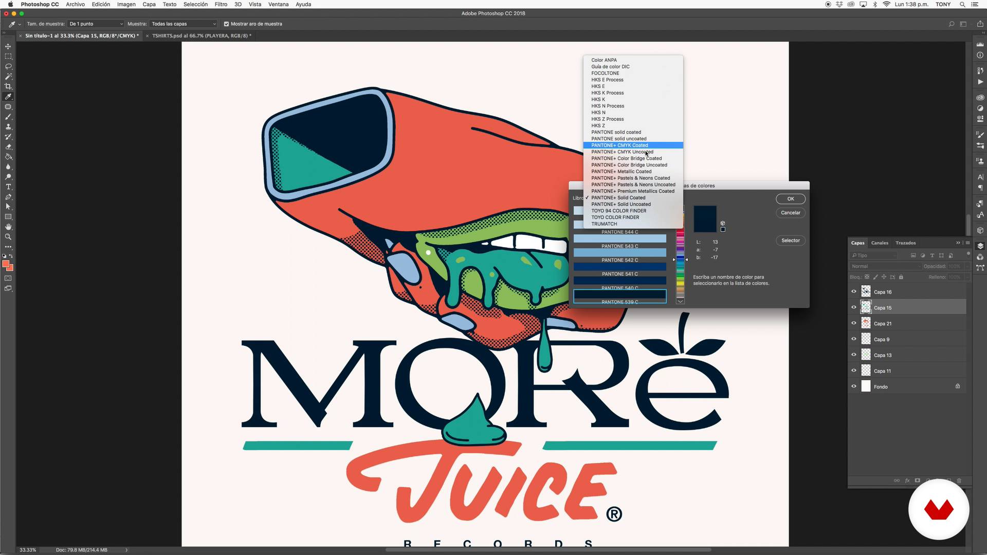
Task: Click the Cancelar button
Action: [790, 213]
